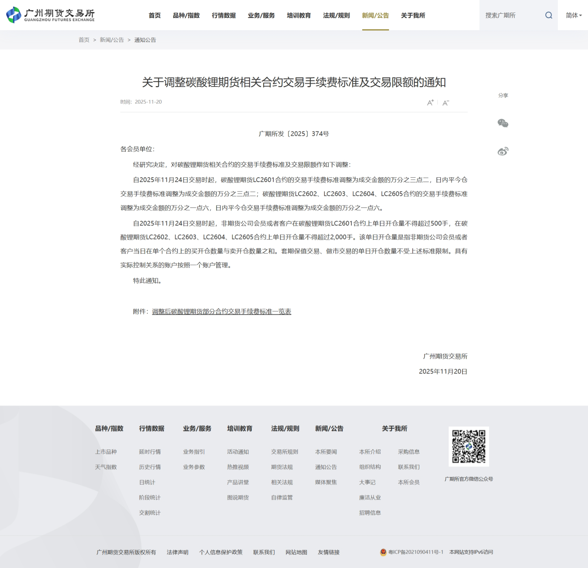Click the WeChat official account QR code

coord(468,446)
